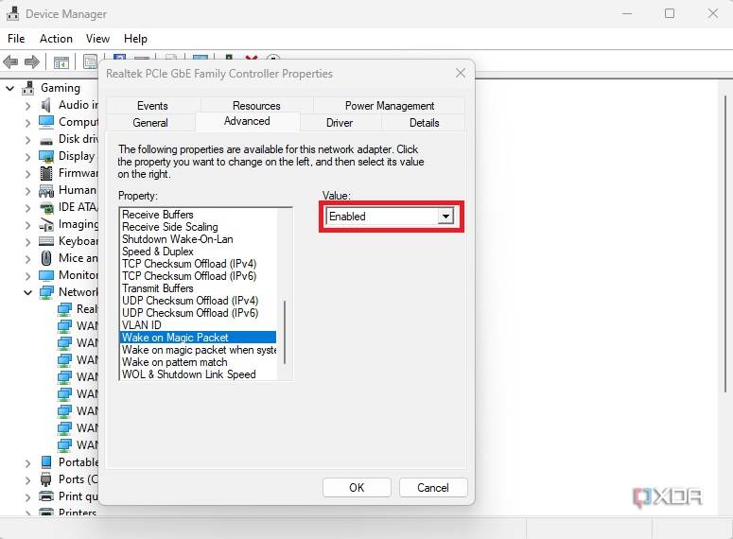Switch to the Driver tab
Image resolution: width=733 pixels, height=539 pixels.
pyautogui.click(x=340, y=123)
